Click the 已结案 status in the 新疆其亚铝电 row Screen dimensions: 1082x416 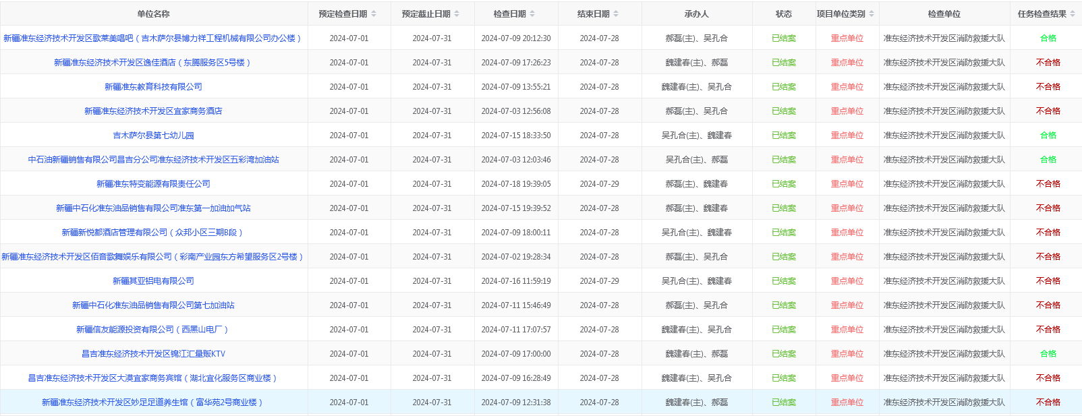[x=783, y=281]
